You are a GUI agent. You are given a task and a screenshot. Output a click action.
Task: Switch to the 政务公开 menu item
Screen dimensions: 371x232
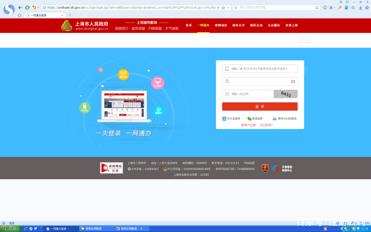238,25
